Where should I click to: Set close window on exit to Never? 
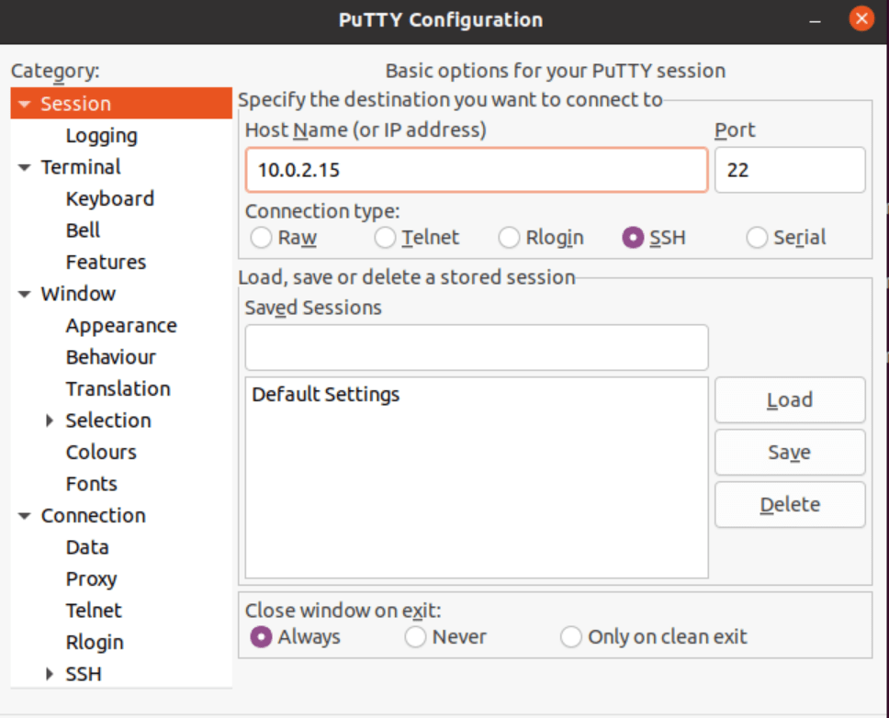(416, 636)
